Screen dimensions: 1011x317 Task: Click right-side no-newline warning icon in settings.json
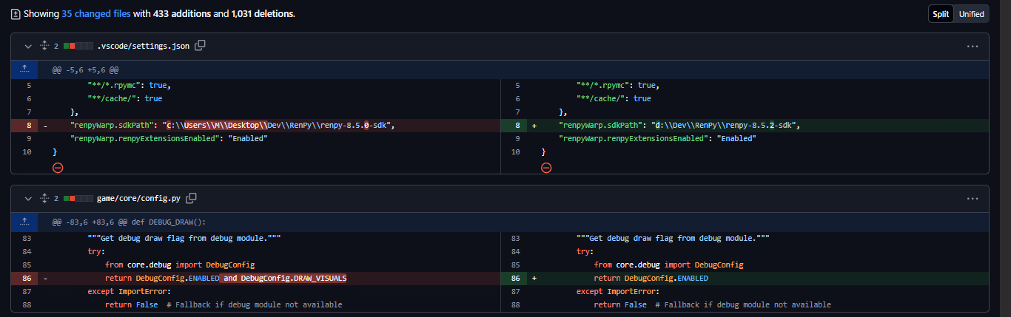pyautogui.click(x=546, y=168)
